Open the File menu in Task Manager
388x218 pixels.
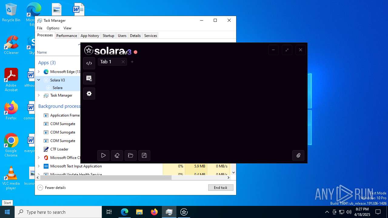tap(40, 28)
